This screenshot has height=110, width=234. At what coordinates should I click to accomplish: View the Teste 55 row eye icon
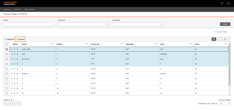pyautogui.click(x=14, y=74)
